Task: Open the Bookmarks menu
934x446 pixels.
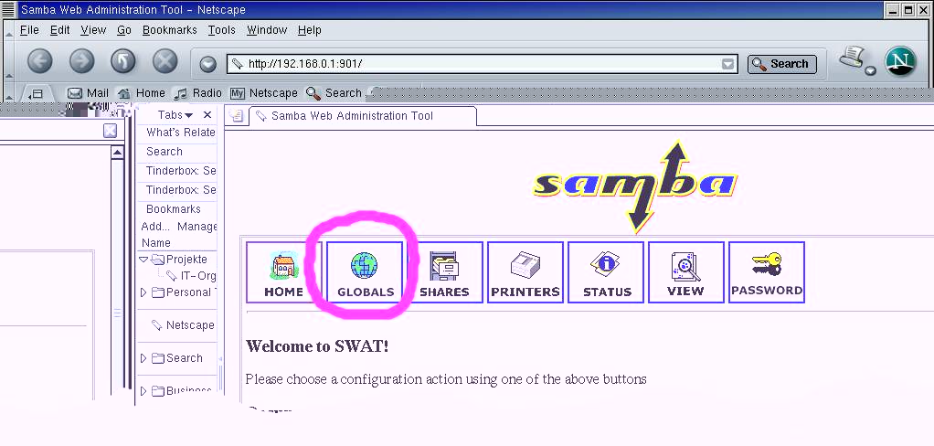Action: click(x=169, y=30)
